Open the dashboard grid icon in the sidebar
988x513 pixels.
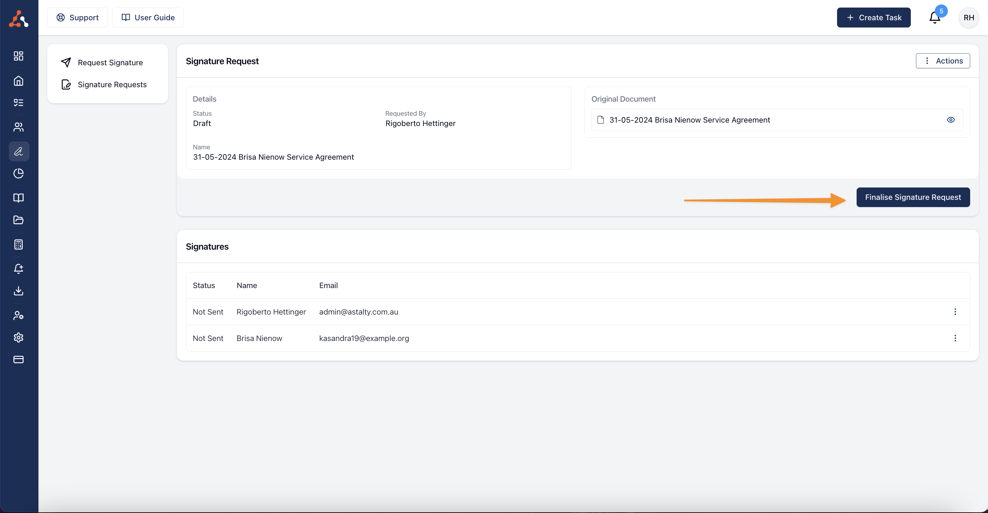click(19, 56)
